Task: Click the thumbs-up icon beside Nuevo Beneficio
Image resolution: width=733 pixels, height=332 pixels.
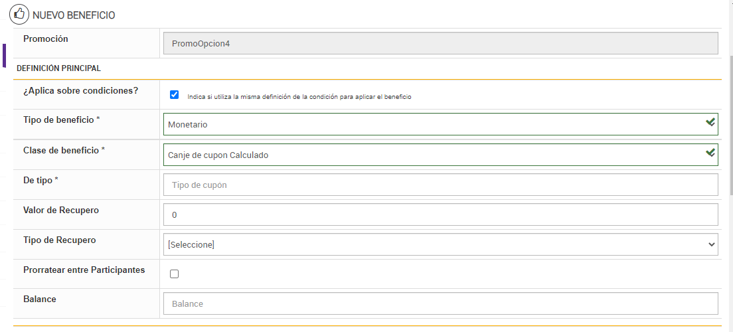Action: [19, 14]
